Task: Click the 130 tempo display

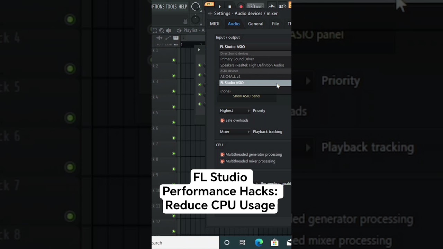Action: coord(256,7)
